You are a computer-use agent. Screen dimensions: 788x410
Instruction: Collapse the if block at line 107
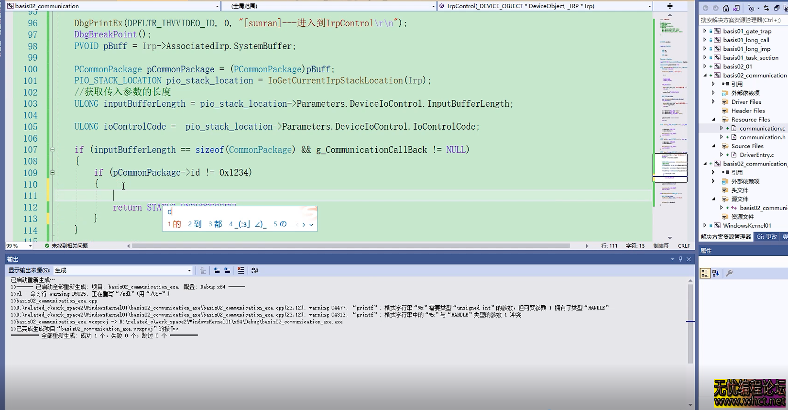53,150
